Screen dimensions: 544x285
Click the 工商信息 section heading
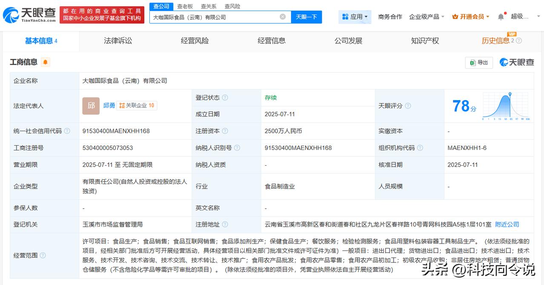pyautogui.click(x=24, y=62)
